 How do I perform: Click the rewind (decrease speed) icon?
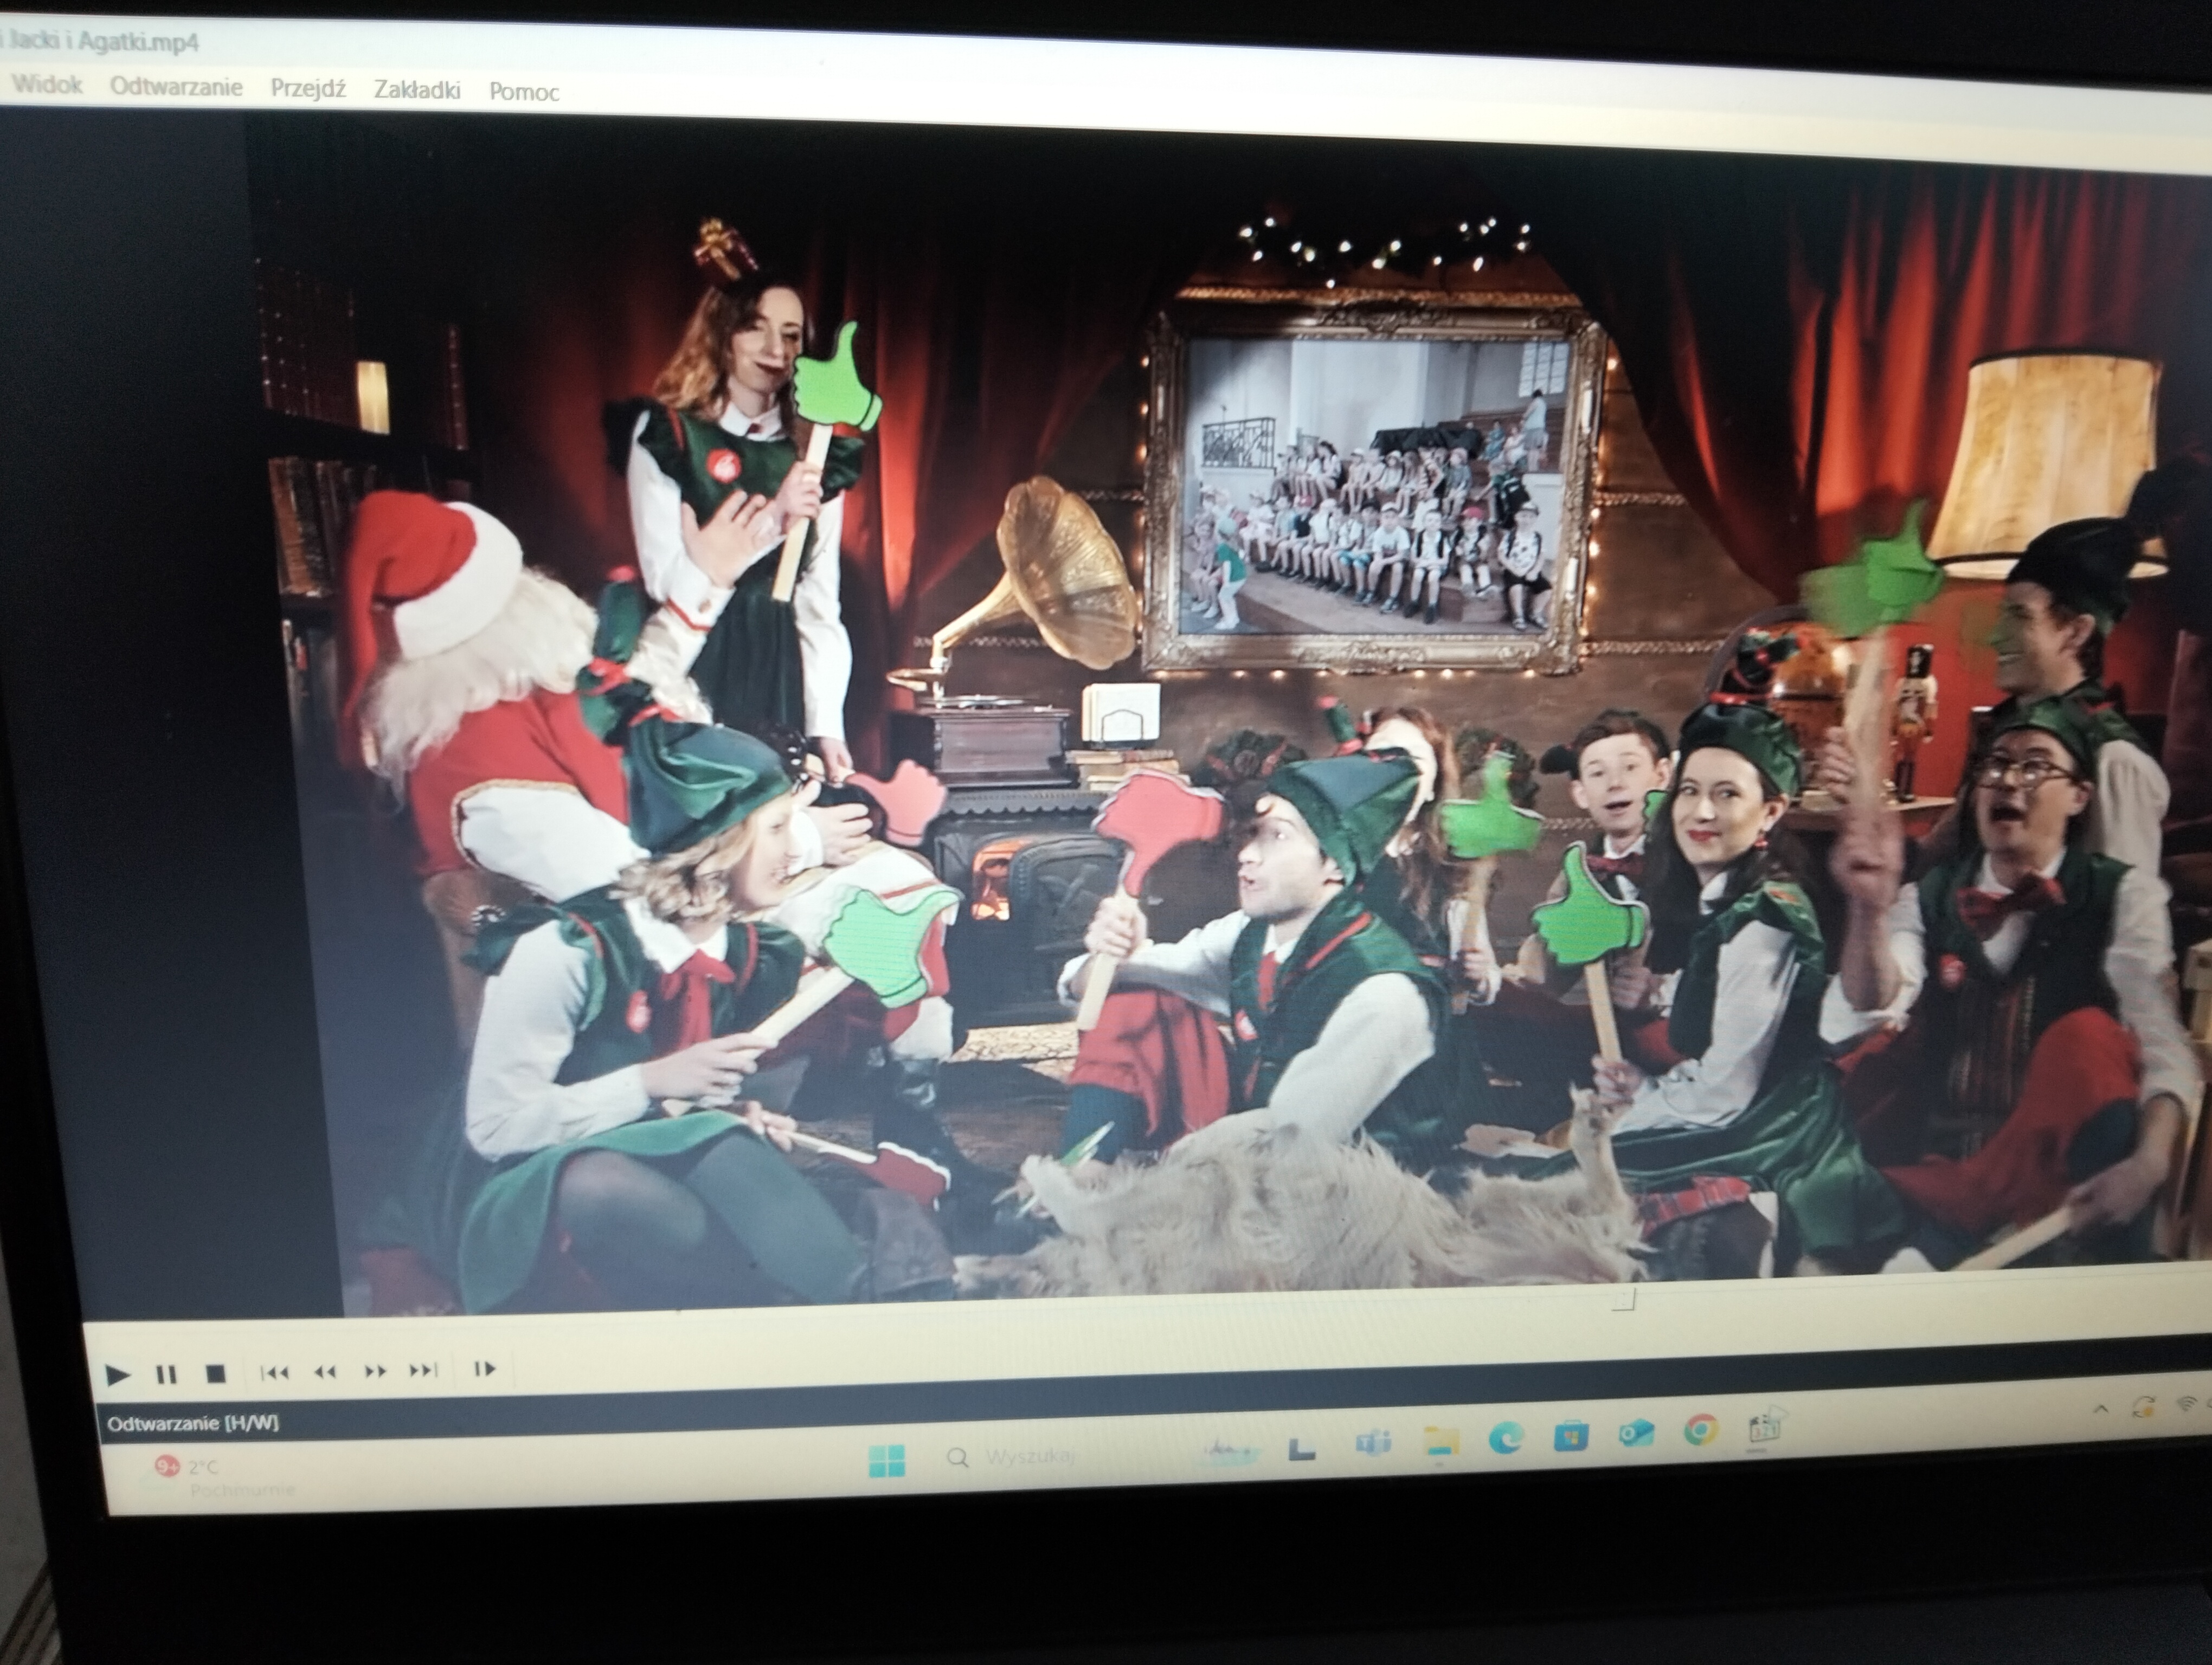[325, 1372]
